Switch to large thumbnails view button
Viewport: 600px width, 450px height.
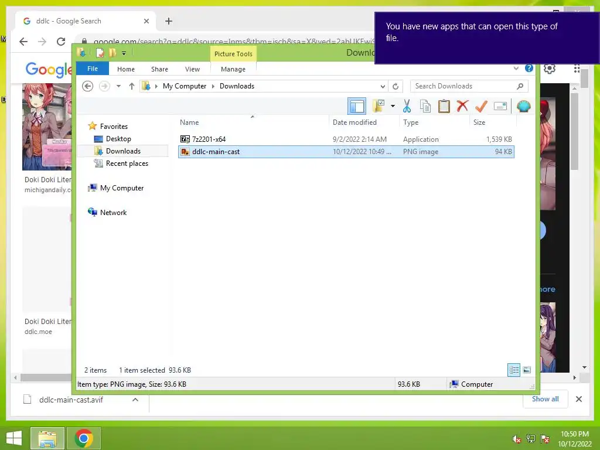tap(527, 370)
